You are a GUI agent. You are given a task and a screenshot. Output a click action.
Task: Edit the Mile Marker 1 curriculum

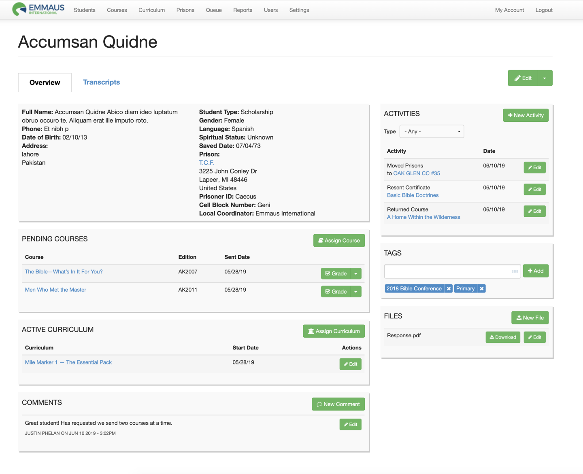point(350,364)
